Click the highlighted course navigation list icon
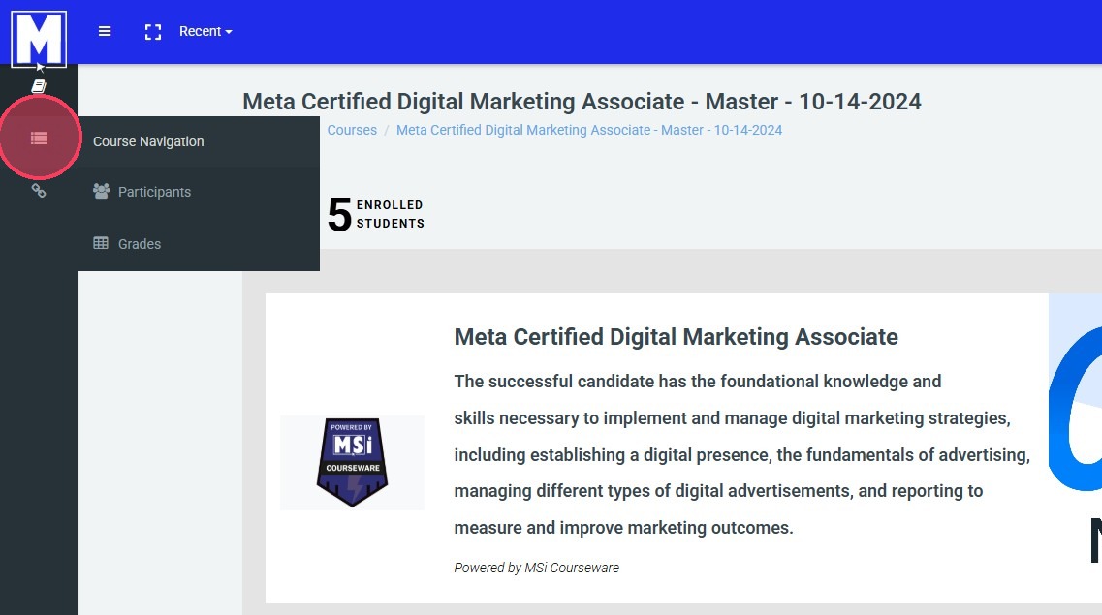1102x615 pixels. [39, 138]
